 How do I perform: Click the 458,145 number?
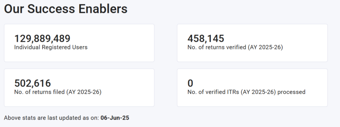[206, 39]
